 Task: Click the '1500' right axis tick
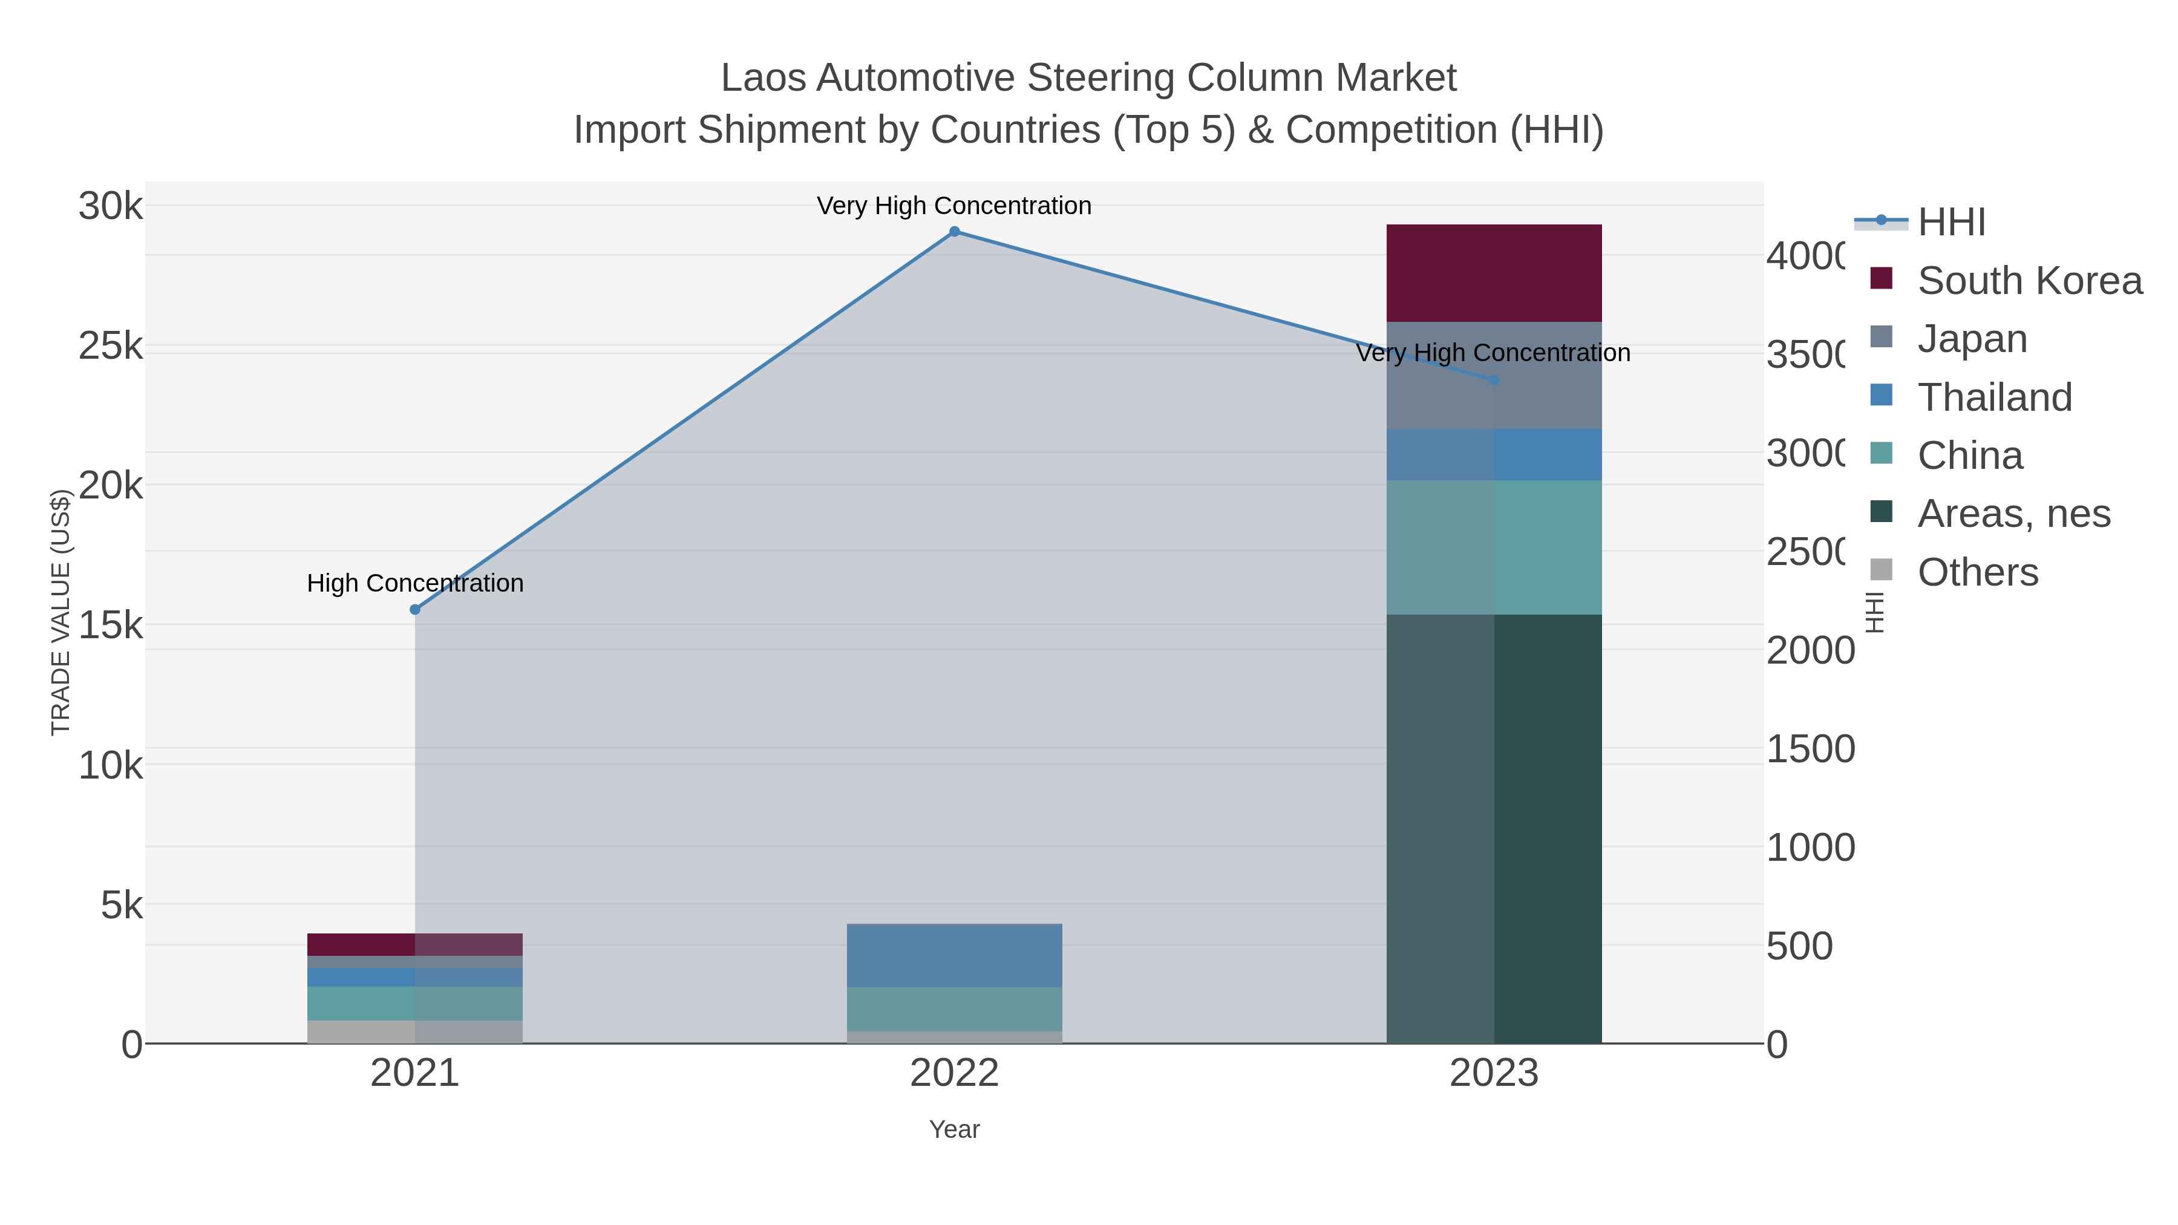(1811, 749)
